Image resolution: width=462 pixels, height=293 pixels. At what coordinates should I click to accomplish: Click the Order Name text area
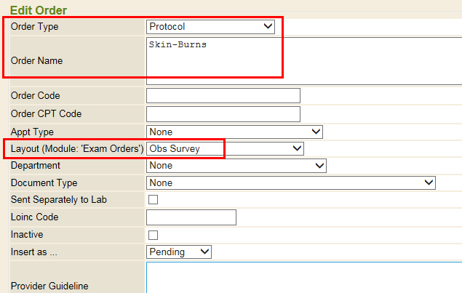coord(304,61)
